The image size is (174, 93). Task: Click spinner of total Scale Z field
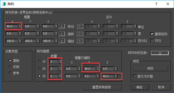click(135, 41)
